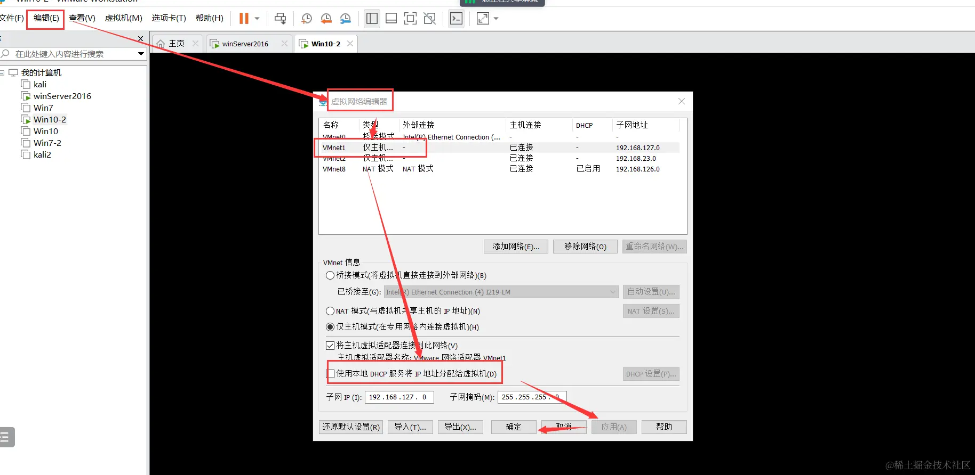Toggle the thumbnail bar view
This screenshot has height=475, width=975.
(x=391, y=19)
